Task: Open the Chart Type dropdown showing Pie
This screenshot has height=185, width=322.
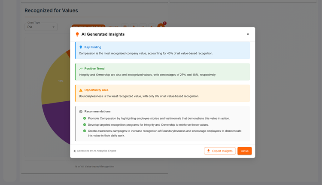Action: click(x=41, y=27)
